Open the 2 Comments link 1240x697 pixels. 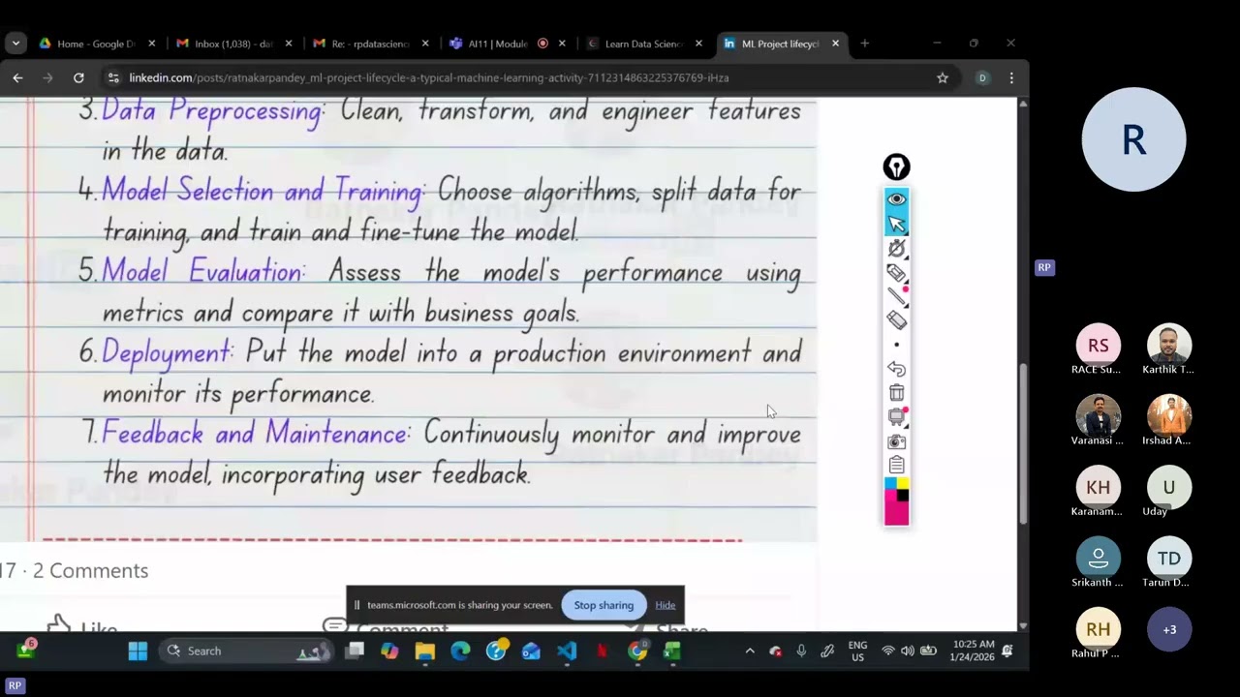(90, 571)
